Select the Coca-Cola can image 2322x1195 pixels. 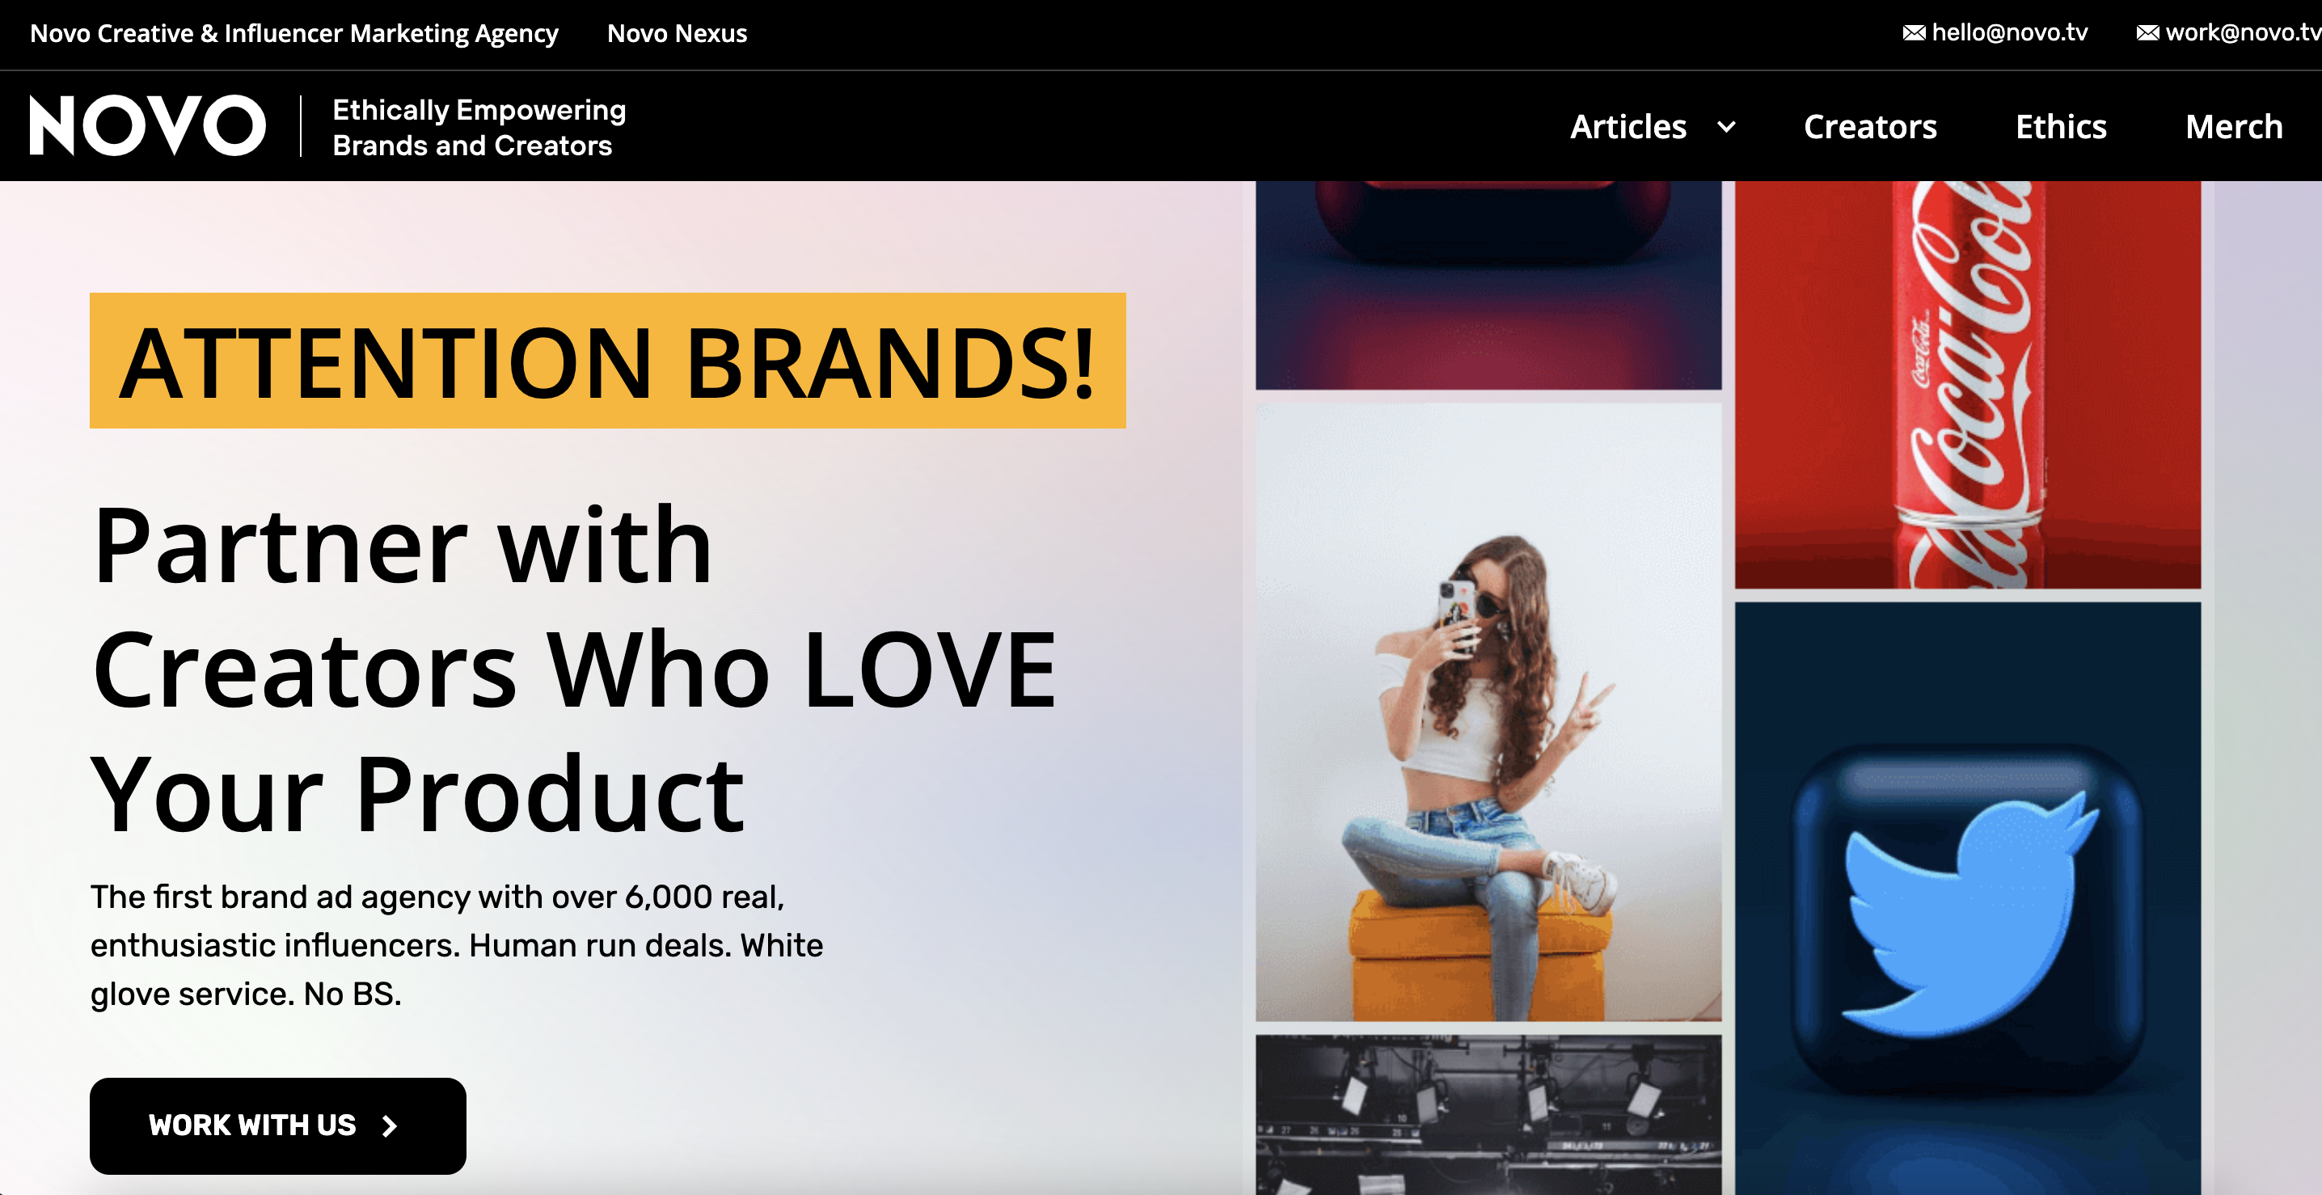pyautogui.click(x=1968, y=385)
